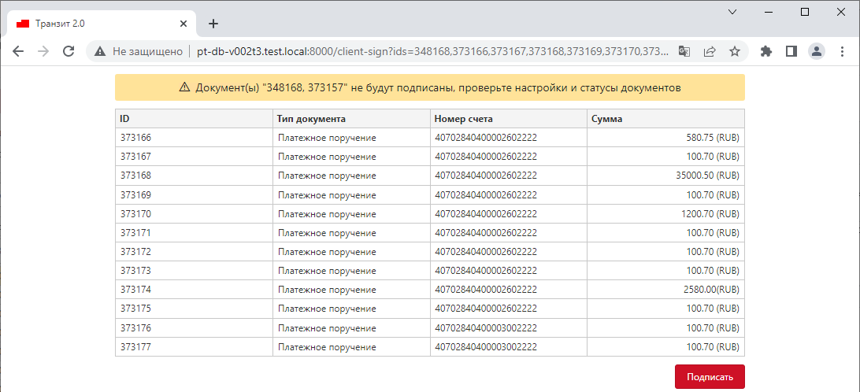Open Chrome three-dot menu
The height and width of the screenshot is (392, 860).
coord(843,51)
